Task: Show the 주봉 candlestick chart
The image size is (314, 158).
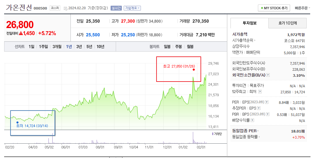Action: pos(179,47)
